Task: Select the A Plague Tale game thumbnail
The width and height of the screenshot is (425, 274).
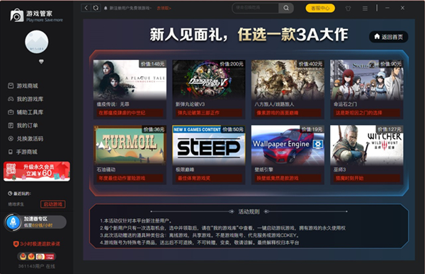Action: 130,80
